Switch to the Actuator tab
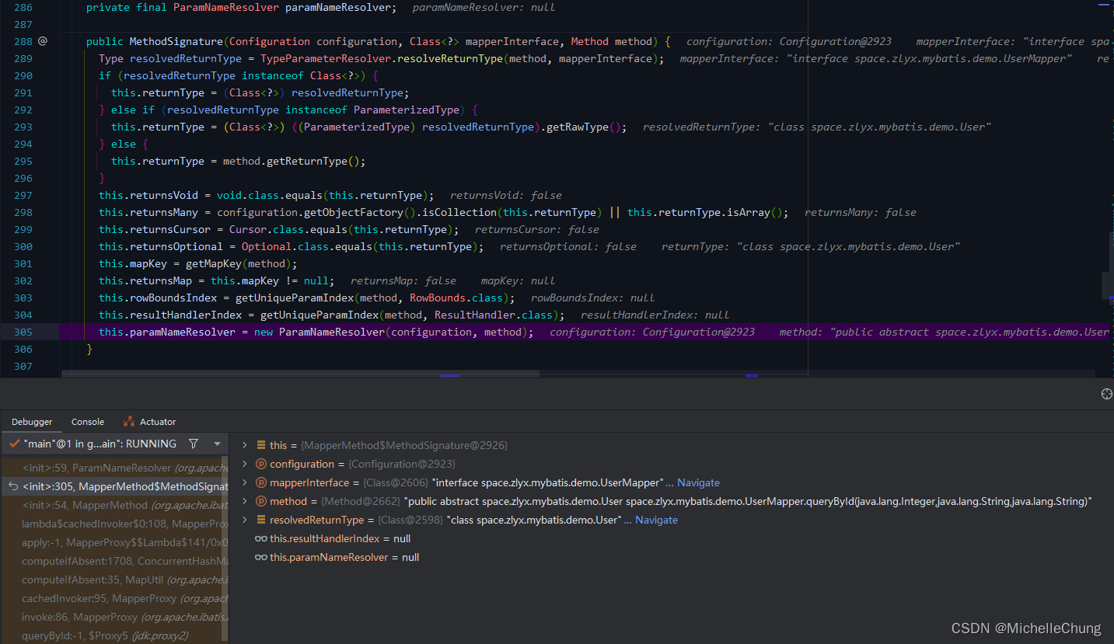The image size is (1114, 644). pyautogui.click(x=150, y=422)
